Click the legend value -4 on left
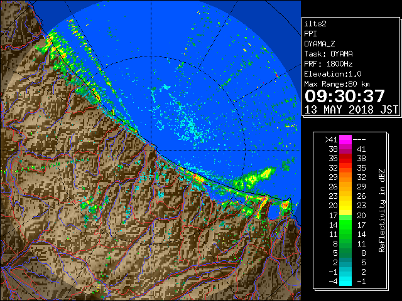Image resolution: width=402 pixels, height=301 pixels. pos(333,282)
